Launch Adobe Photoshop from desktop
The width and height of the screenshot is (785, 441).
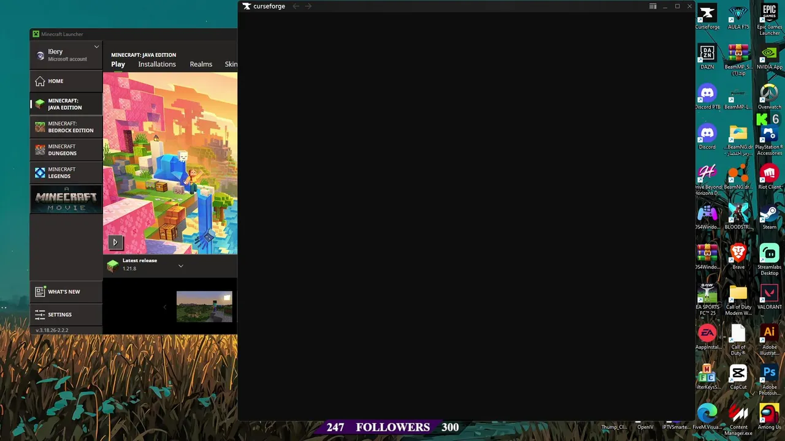pyautogui.click(x=769, y=380)
